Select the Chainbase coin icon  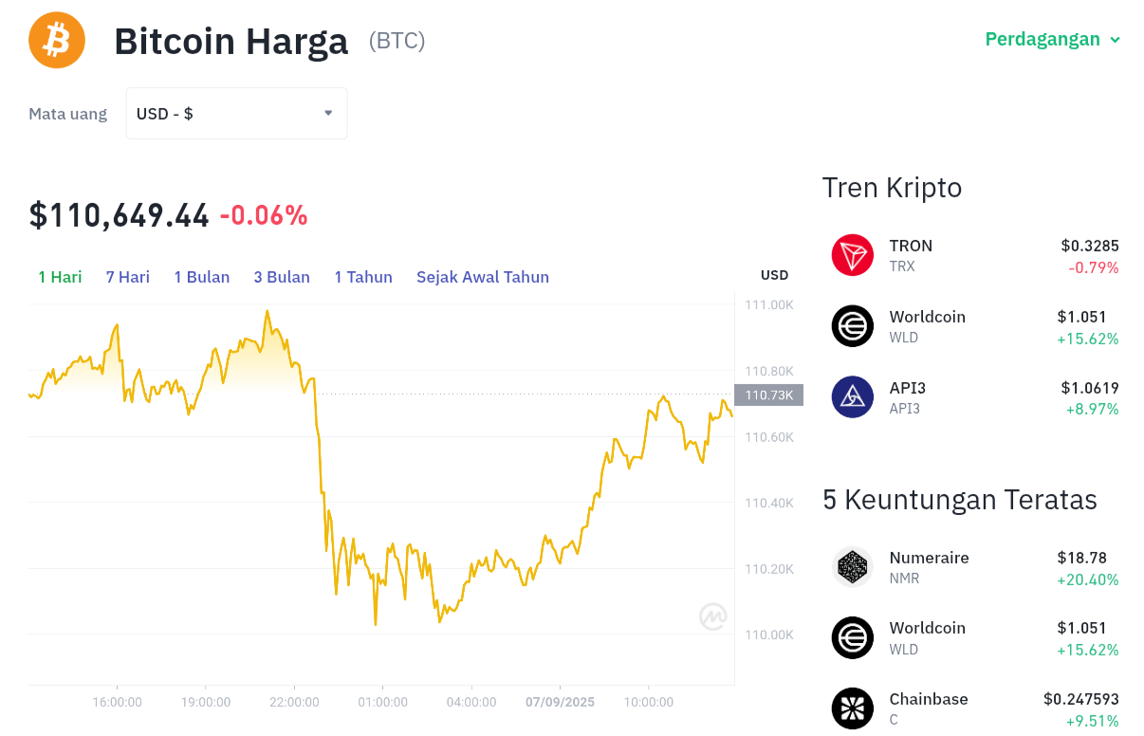(853, 708)
